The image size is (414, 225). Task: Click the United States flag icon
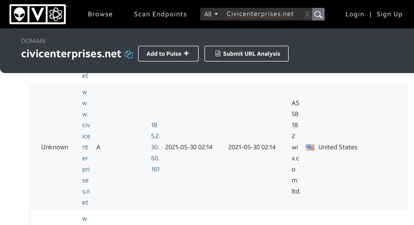(x=310, y=147)
